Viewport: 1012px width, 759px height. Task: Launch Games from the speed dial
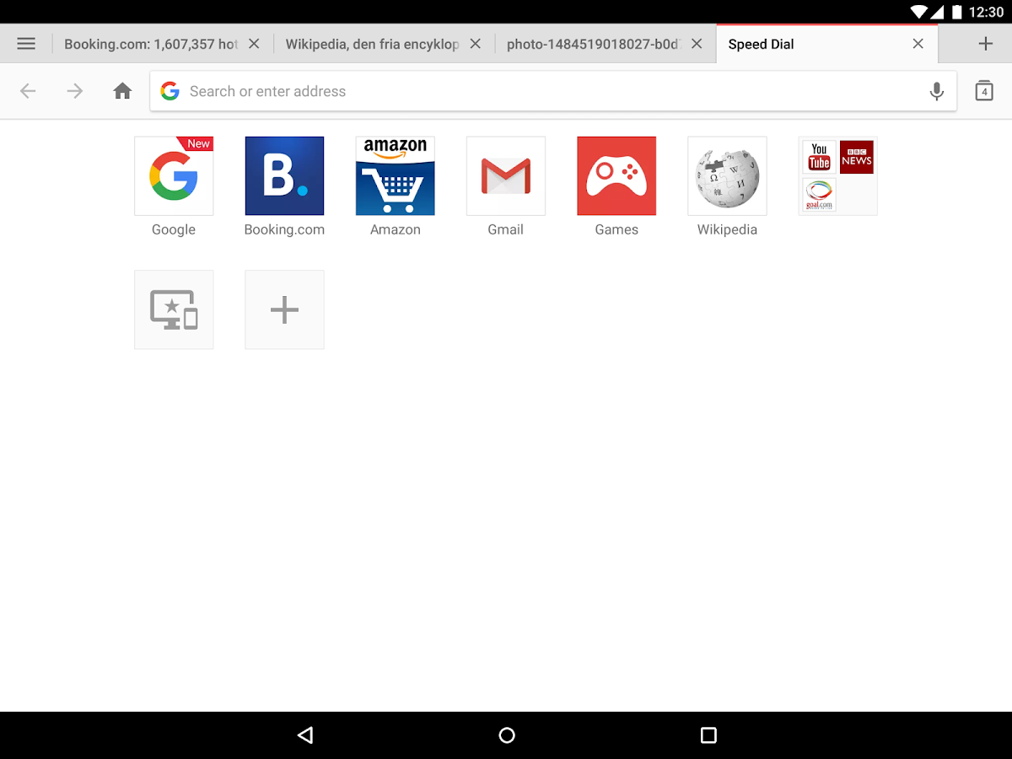coord(616,175)
